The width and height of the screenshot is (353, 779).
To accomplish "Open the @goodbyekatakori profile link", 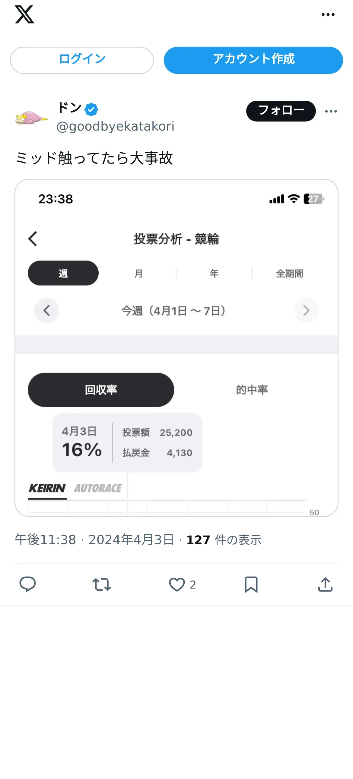I will (x=115, y=126).
